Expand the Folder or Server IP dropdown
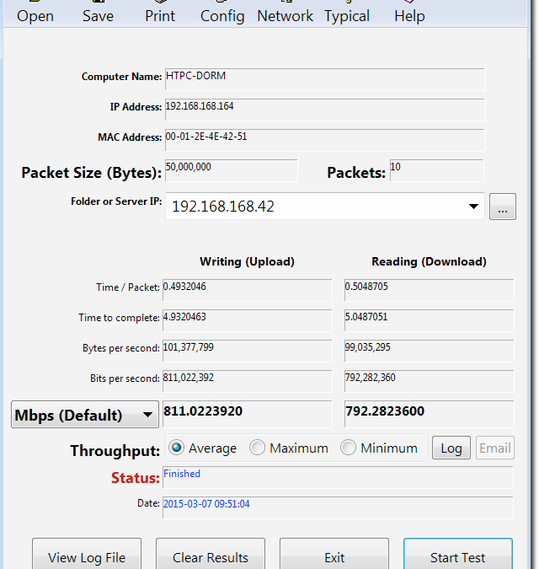Image resolution: width=539 pixels, height=569 pixels. click(x=472, y=207)
